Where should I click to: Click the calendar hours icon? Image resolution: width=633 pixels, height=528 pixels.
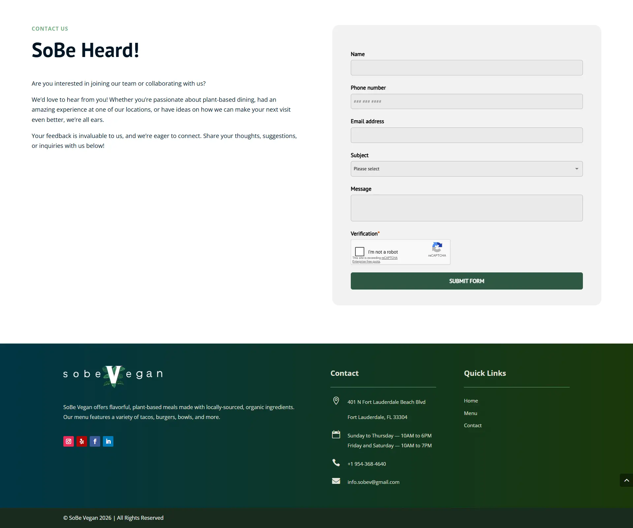point(336,434)
